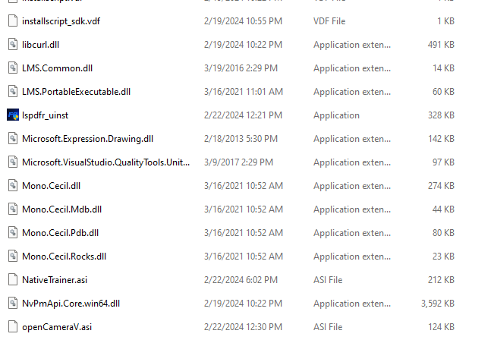This screenshot has height=340, width=491.
Task: Click the 2/22/2024 6:02 PM date entry
Action: (241, 279)
